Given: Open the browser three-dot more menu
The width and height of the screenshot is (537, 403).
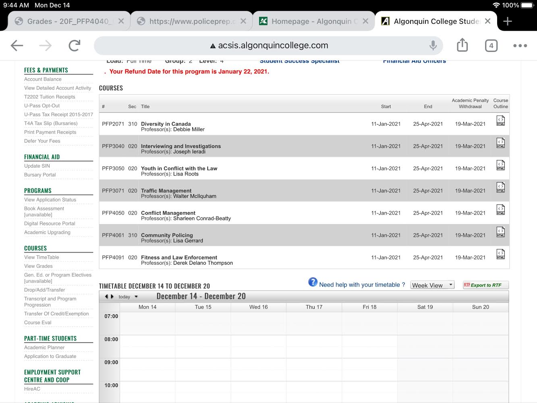Looking at the screenshot, I should 520,46.
